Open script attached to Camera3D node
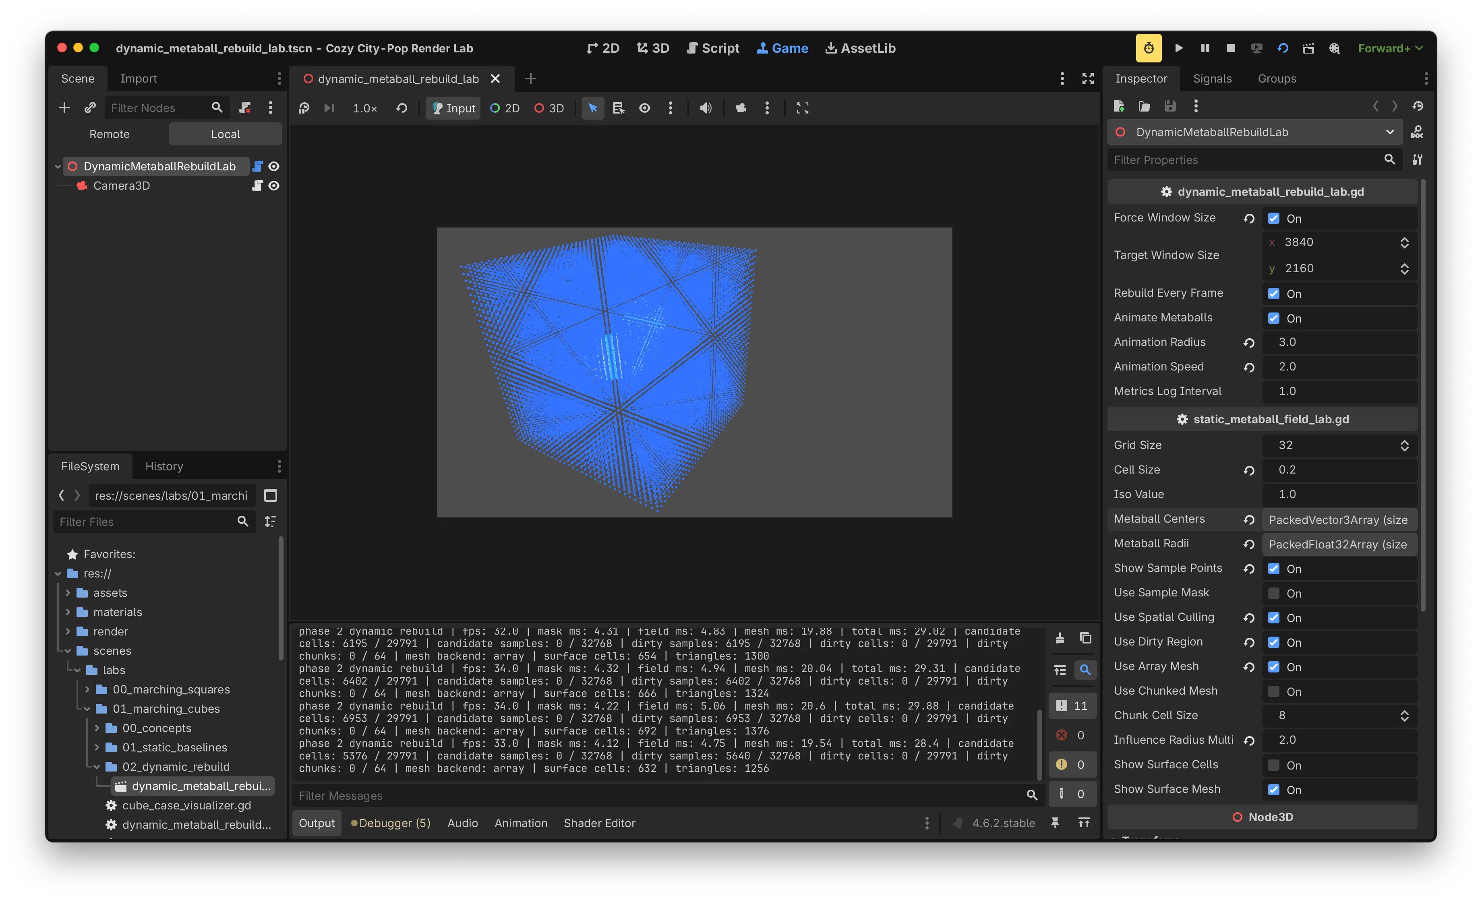The width and height of the screenshot is (1482, 902). tap(257, 186)
